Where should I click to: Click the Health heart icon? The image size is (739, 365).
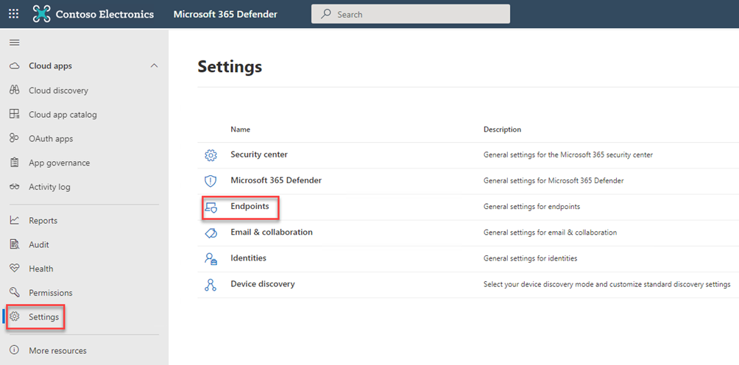(x=15, y=268)
